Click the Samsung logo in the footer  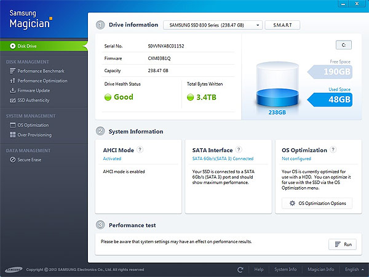pos(14,270)
